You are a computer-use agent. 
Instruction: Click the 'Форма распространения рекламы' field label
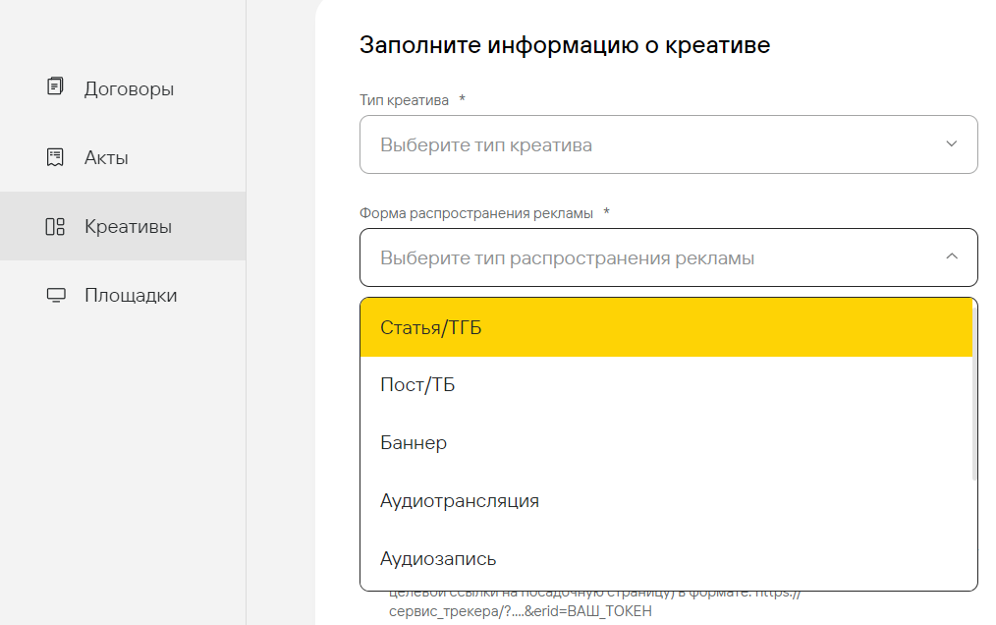click(x=478, y=213)
